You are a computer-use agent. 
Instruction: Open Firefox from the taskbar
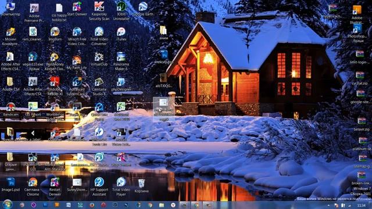pos(92,205)
